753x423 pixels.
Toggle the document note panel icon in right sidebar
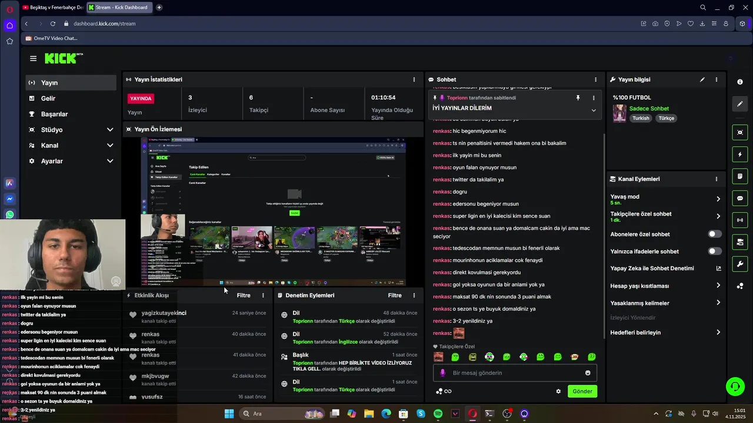[740, 176]
